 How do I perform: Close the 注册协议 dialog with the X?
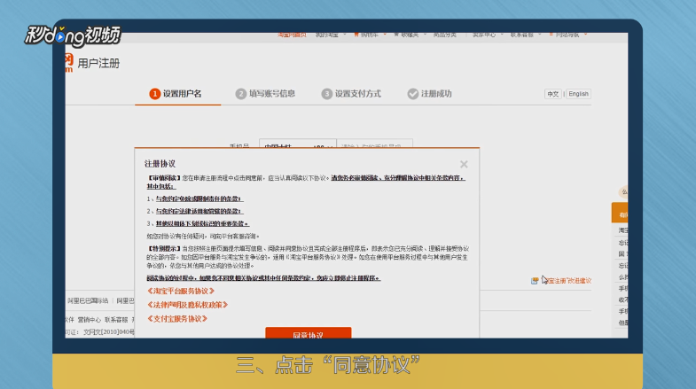tap(464, 164)
